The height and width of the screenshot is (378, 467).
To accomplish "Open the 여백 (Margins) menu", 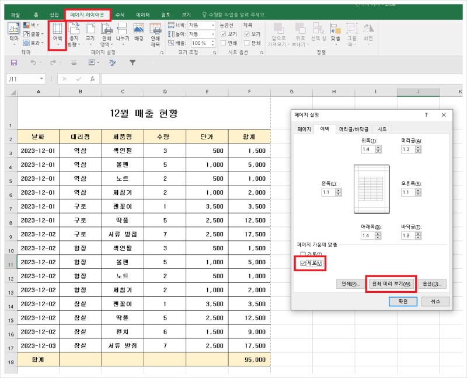I will point(57,34).
